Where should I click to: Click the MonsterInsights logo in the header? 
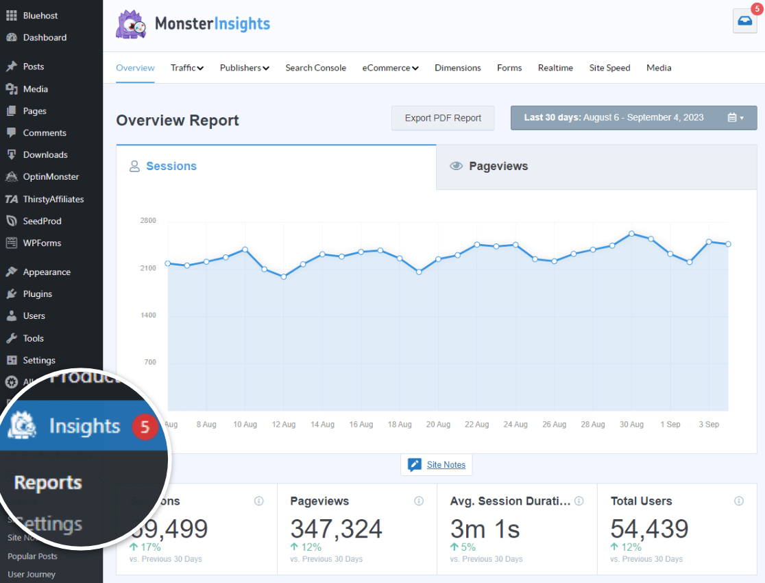[x=193, y=23]
